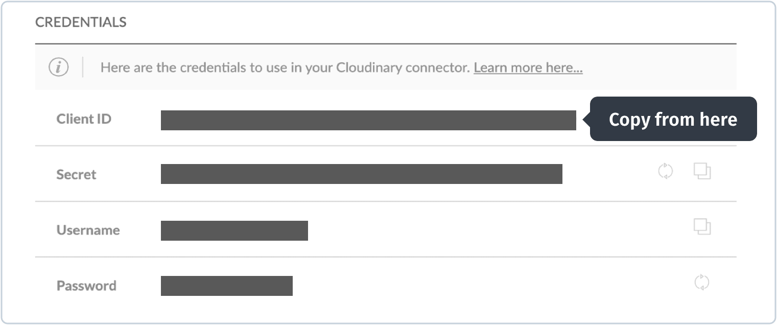Click the 'Copy from here' tooltip
Screen dimensions: 777x325
(x=673, y=119)
